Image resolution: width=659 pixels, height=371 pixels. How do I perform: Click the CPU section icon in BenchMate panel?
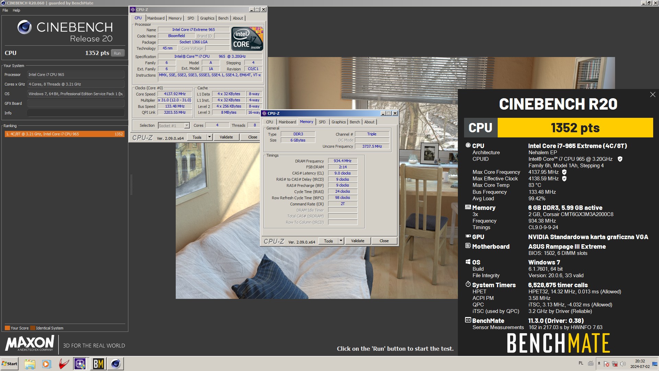pyautogui.click(x=468, y=145)
